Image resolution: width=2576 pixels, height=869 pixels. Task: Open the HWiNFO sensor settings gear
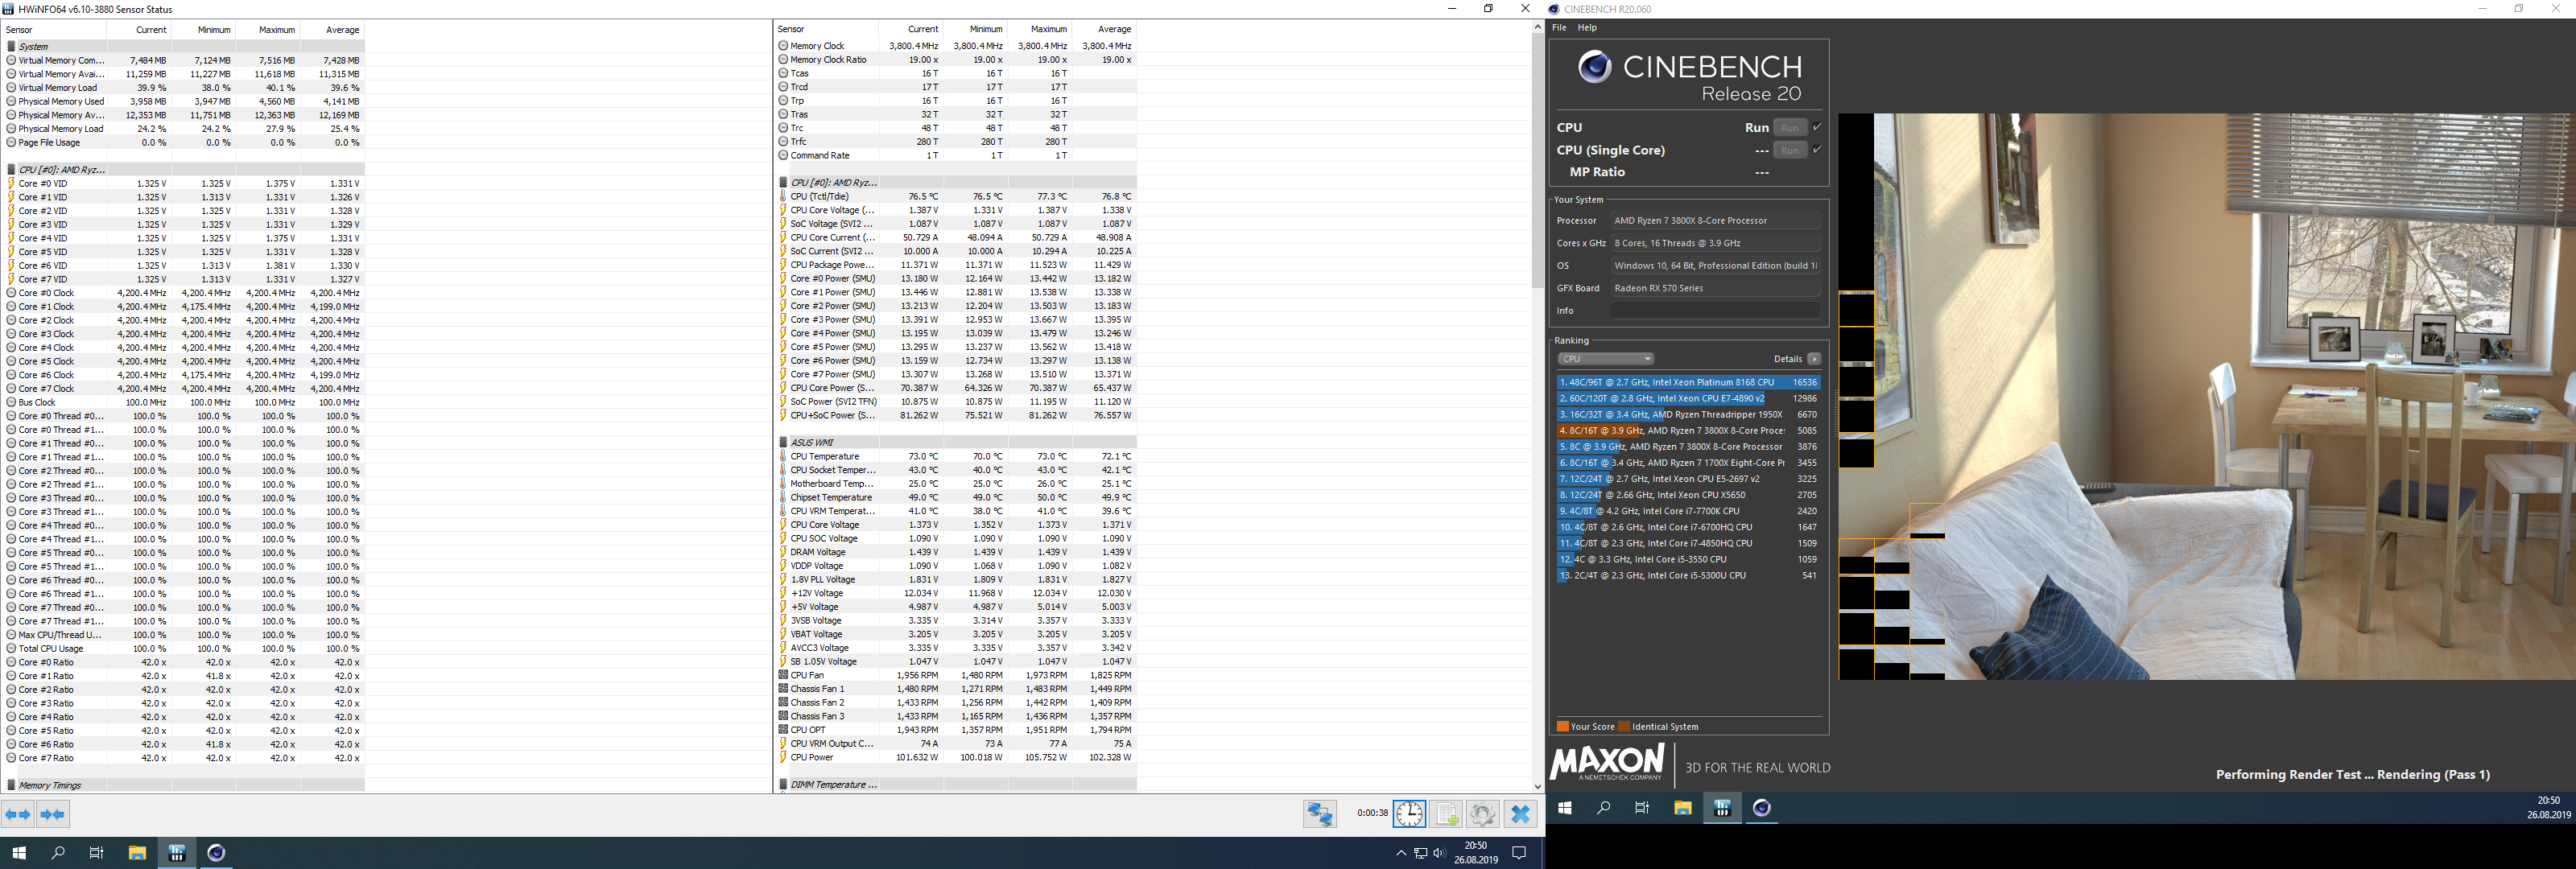point(1483,814)
